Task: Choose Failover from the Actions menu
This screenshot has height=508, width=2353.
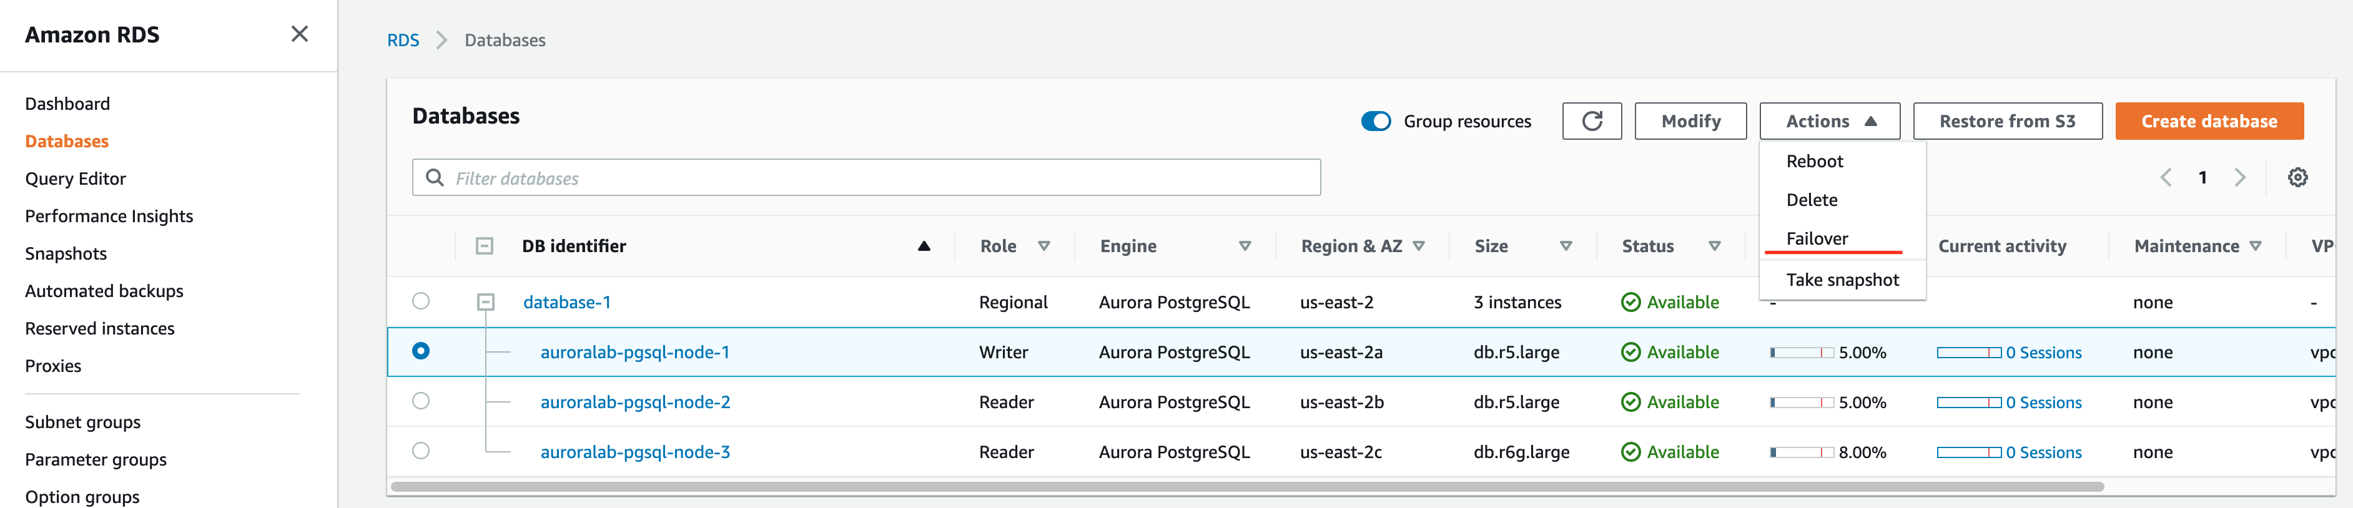Action: coord(1817,240)
